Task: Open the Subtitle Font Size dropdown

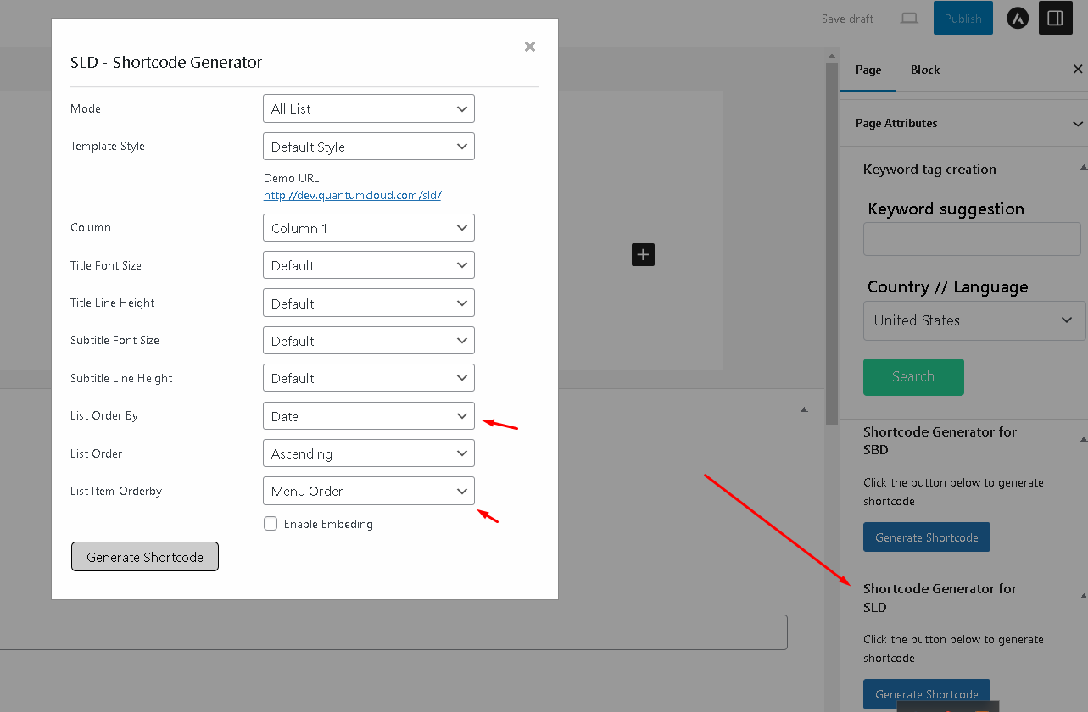Action: click(x=369, y=341)
